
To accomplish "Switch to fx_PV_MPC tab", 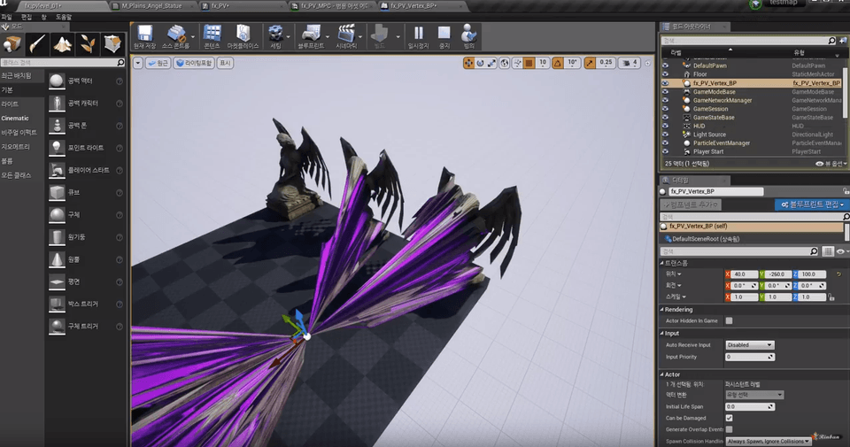I will pyautogui.click(x=334, y=6).
